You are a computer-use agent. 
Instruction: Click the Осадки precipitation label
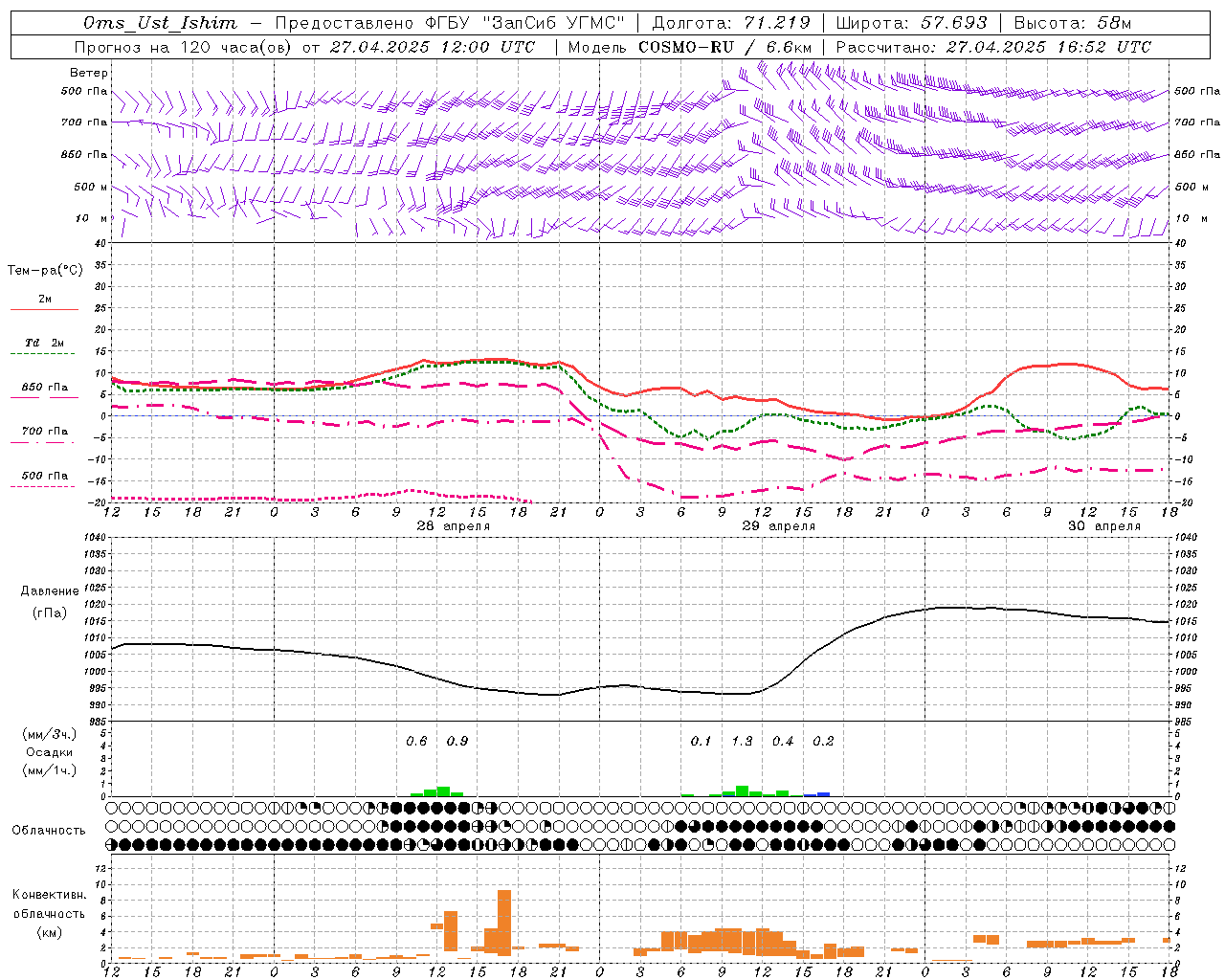click(49, 752)
